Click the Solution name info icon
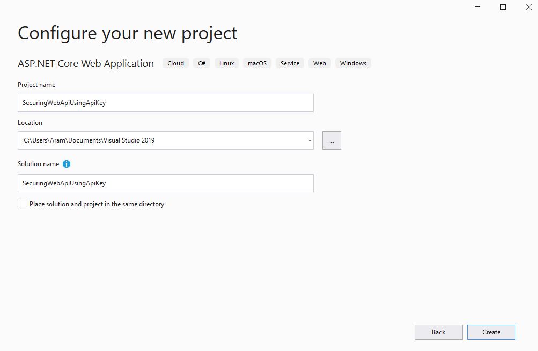Screen dimensions: 538x351 65,164
